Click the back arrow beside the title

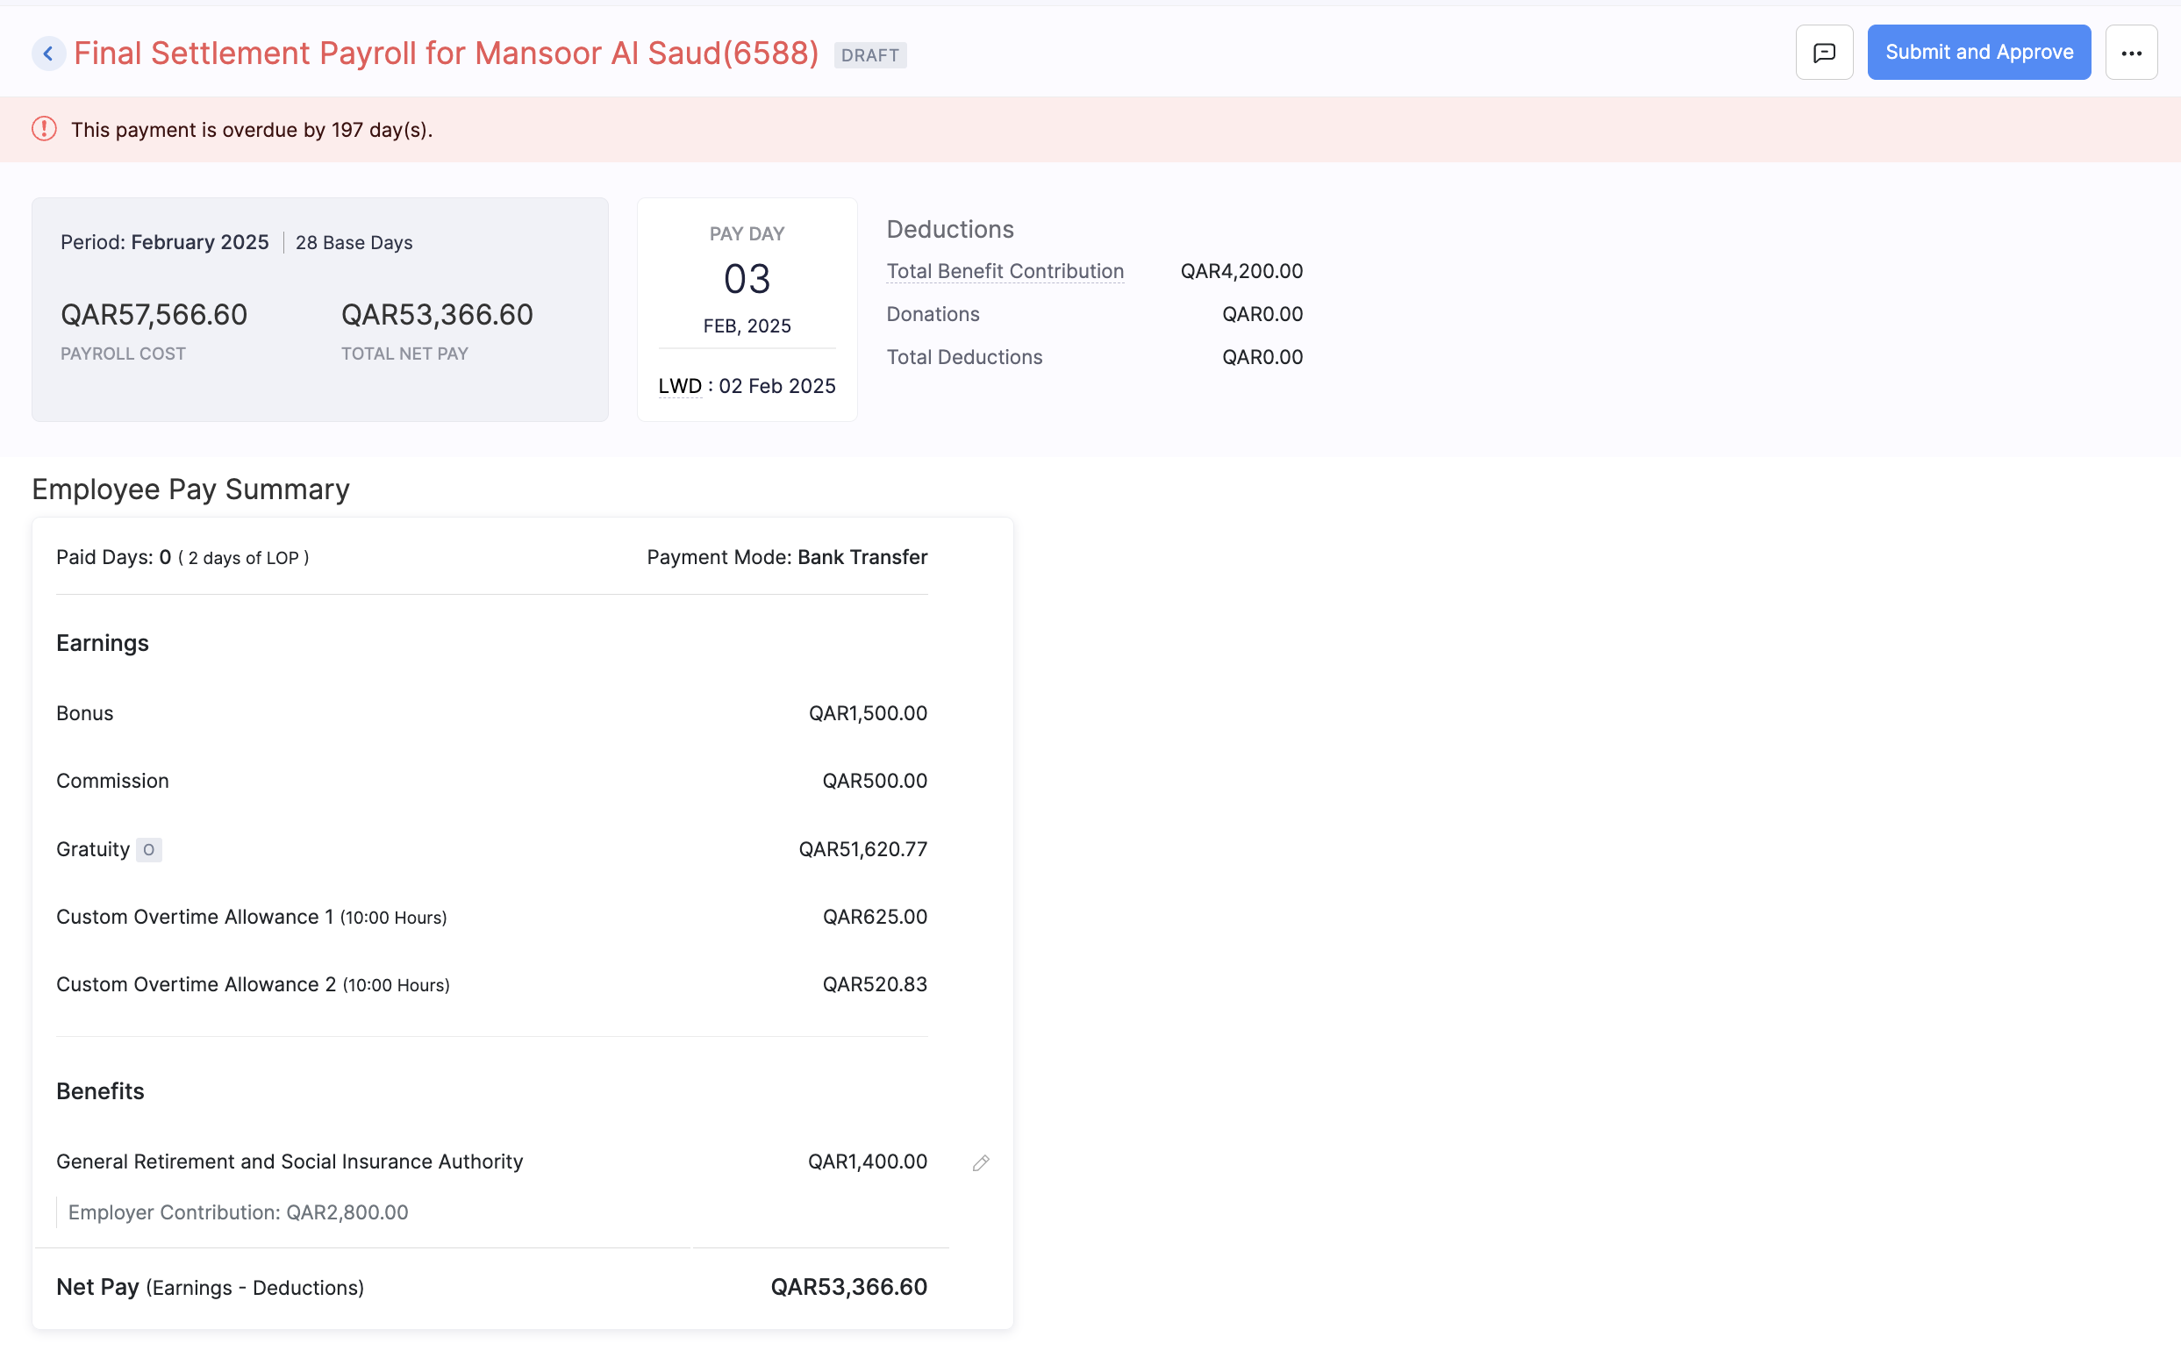(x=48, y=54)
